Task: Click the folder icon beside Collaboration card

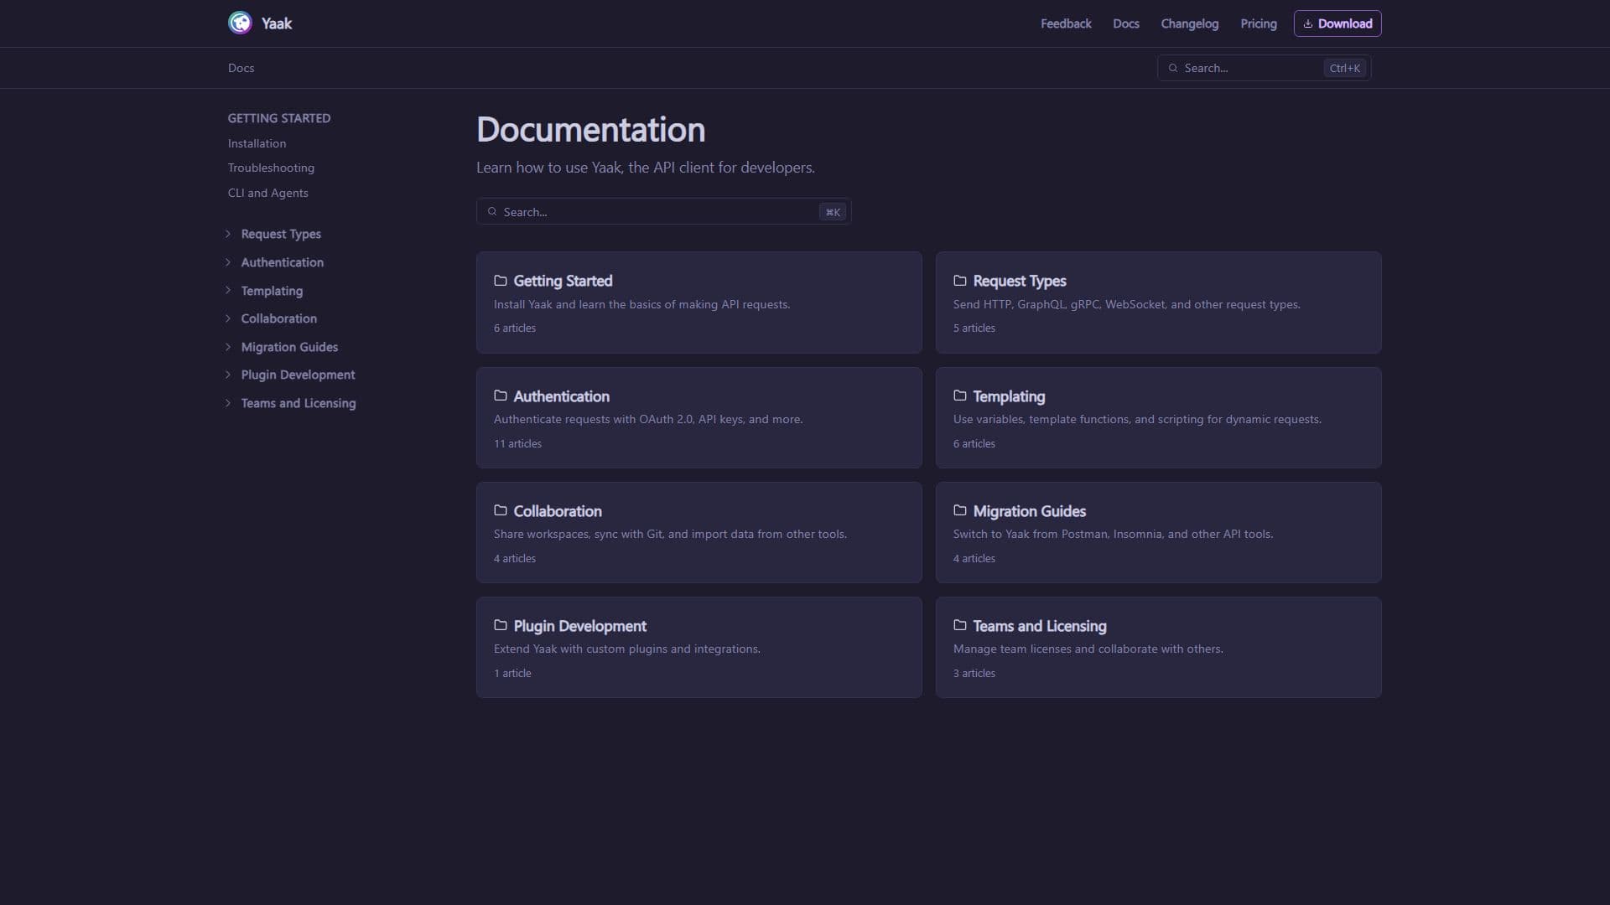Action: (x=501, y=510)
